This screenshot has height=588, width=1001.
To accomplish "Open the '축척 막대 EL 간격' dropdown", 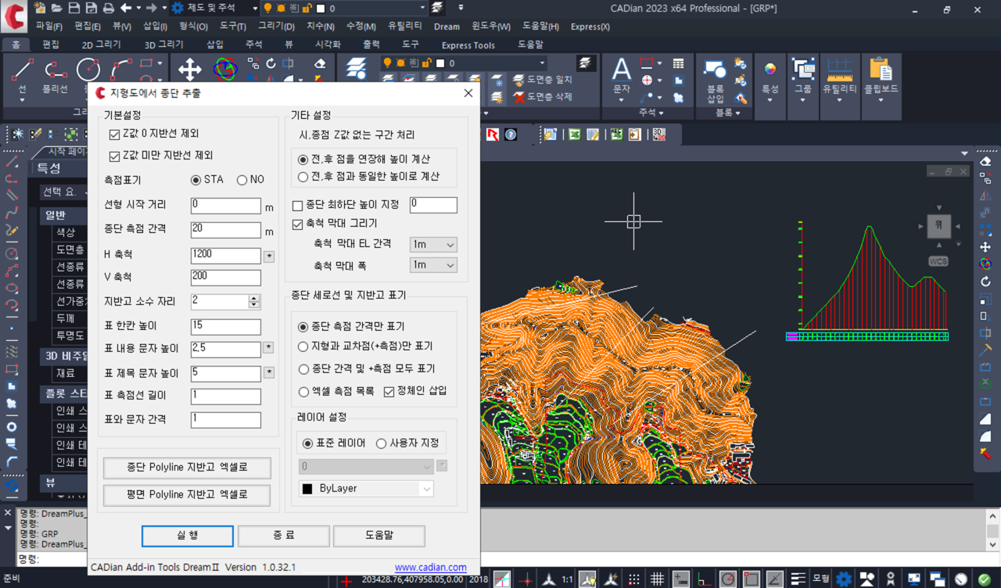I will point(433,245).
